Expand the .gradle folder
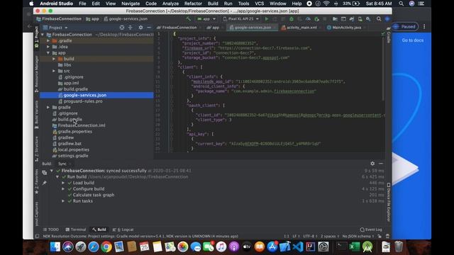This screenshot has height=255, width=454. pyautogui.click(x=48, y=41)
